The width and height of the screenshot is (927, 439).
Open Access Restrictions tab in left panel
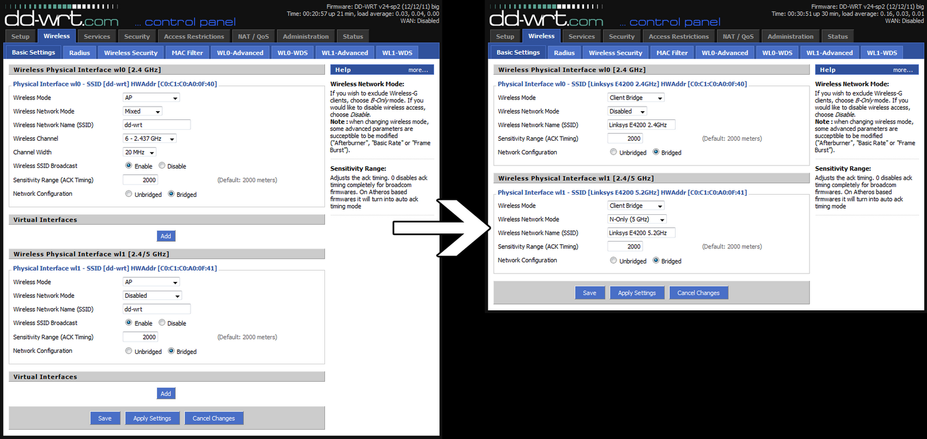coord(194,36)
